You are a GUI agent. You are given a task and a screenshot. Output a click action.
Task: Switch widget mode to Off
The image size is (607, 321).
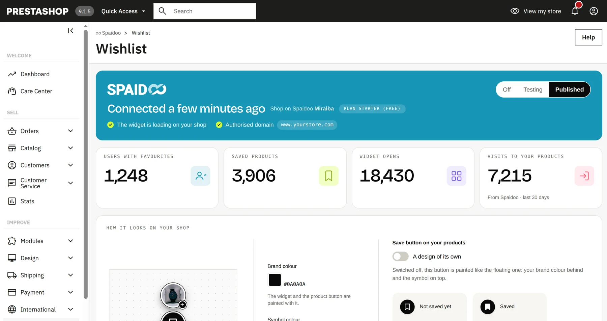point(507,89)
